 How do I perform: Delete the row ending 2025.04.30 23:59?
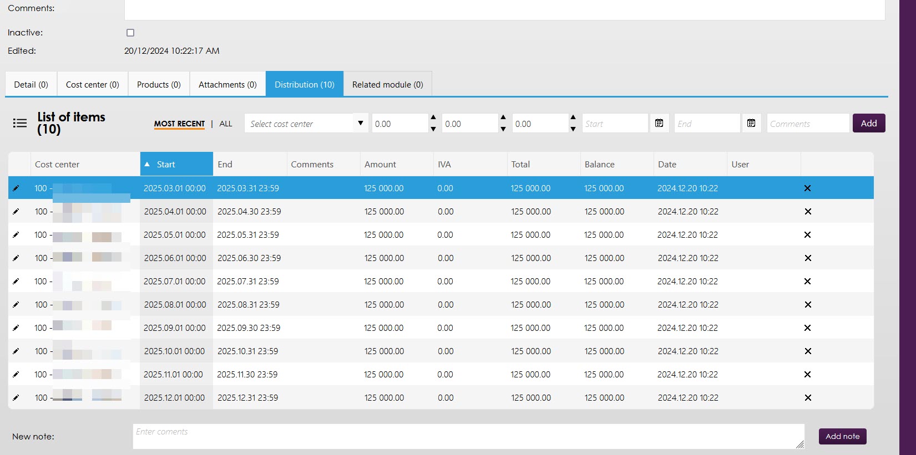(x=808, y=212)
